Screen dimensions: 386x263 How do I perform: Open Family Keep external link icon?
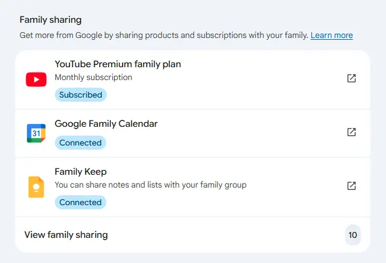coord(352,186)
